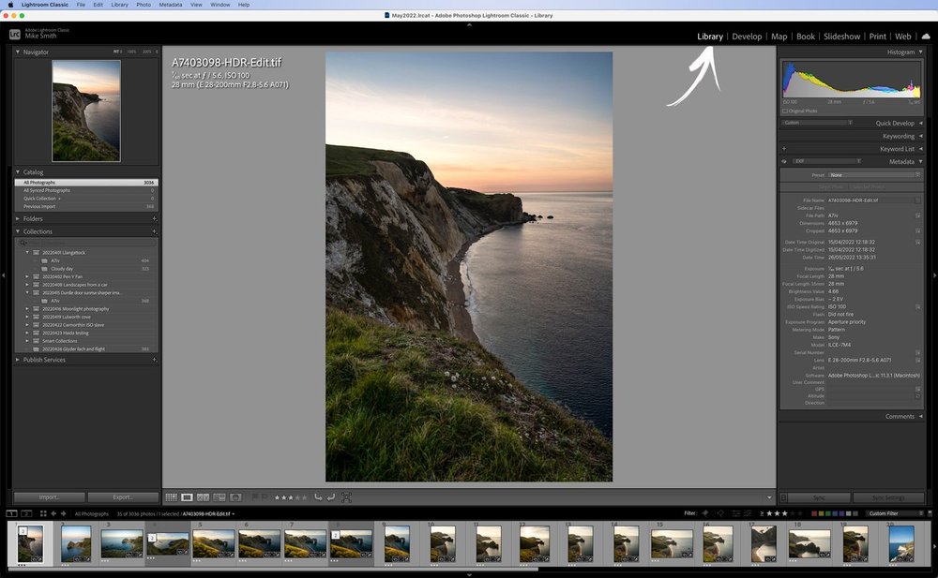Click the face region draw icon

pyautogui.click(x=346, y=497)
